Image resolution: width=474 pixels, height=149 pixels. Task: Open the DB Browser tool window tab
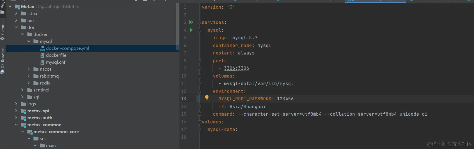tap(3, 61)
